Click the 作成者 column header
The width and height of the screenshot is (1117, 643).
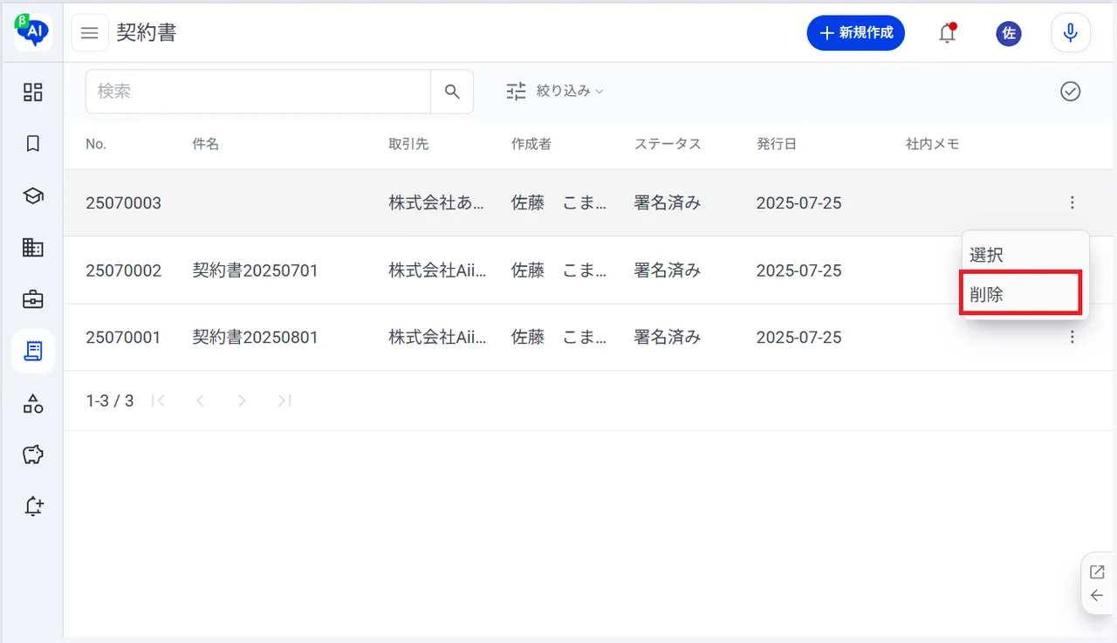[531, 144]
